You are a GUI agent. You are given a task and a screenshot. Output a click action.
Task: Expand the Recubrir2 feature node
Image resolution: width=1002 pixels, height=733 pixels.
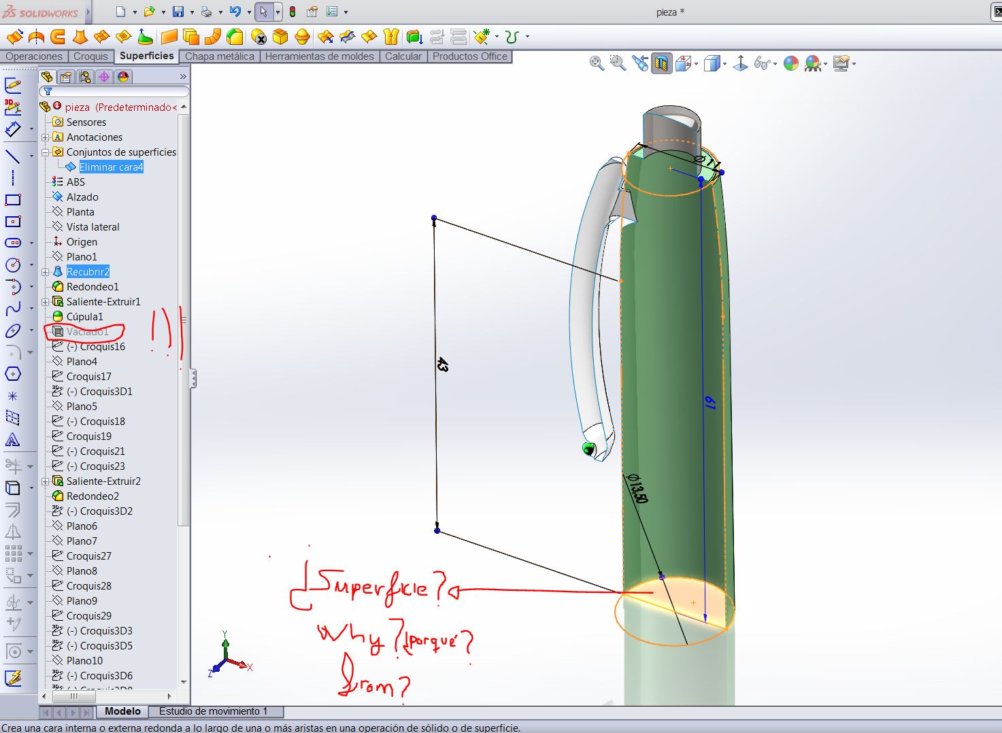[x=46, y=272]
